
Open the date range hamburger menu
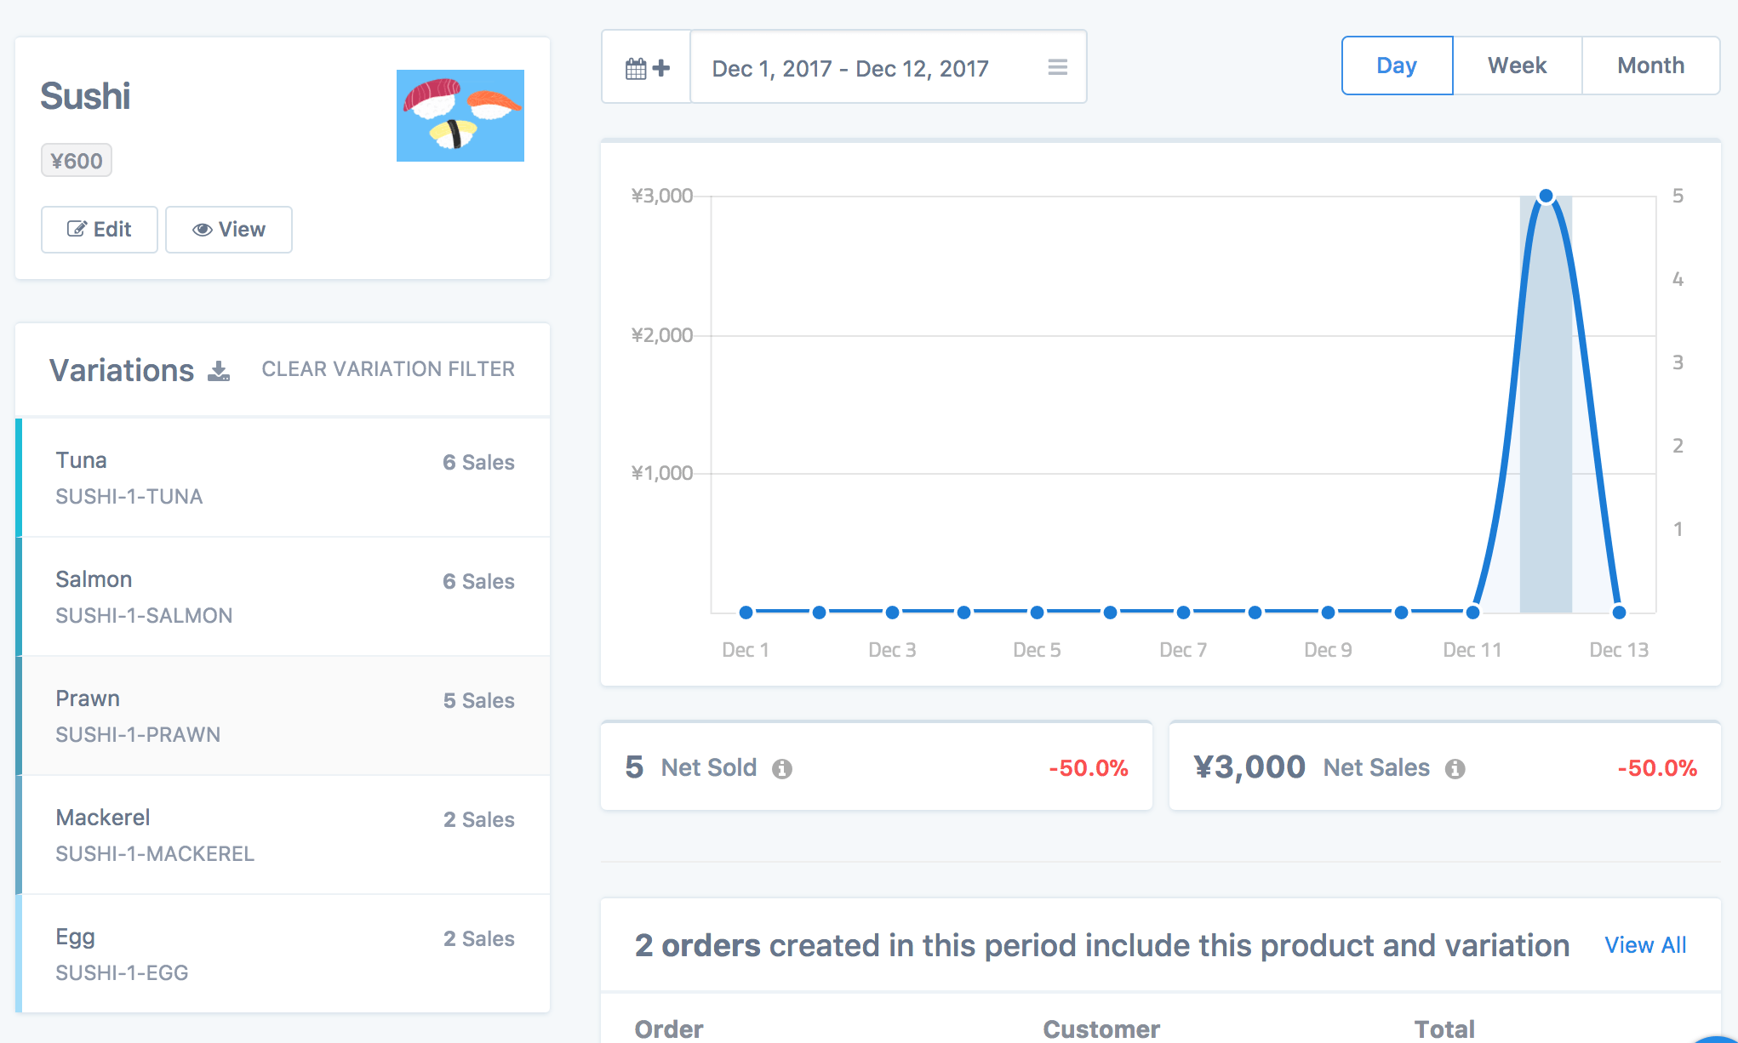(1057, 67)
